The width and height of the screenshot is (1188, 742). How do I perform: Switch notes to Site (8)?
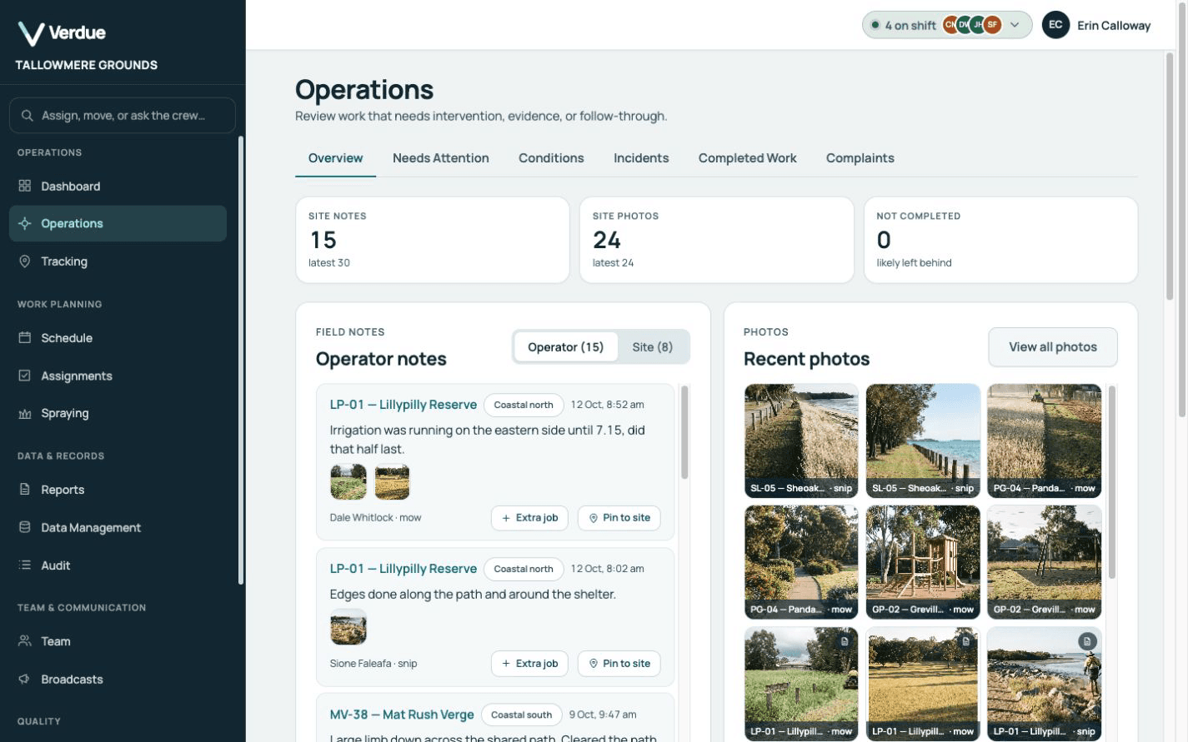pyautogui.click(x=653, y=347)
